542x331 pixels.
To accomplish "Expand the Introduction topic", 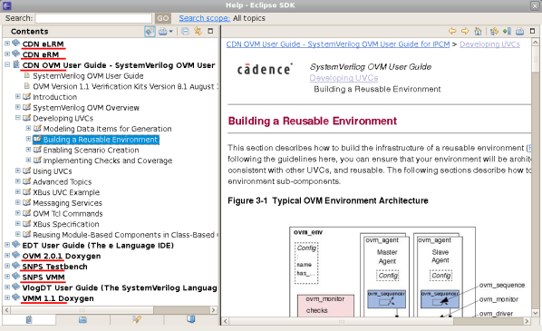I will [18, 96].
